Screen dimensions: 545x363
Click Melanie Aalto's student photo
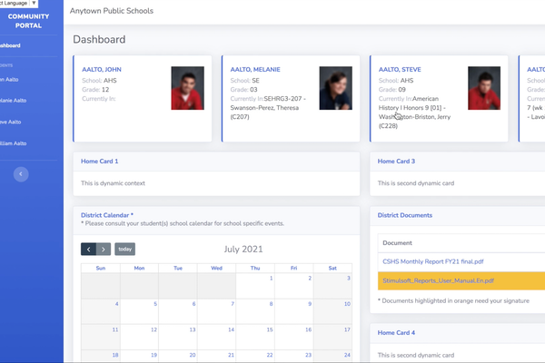click(x=335, y=89)
